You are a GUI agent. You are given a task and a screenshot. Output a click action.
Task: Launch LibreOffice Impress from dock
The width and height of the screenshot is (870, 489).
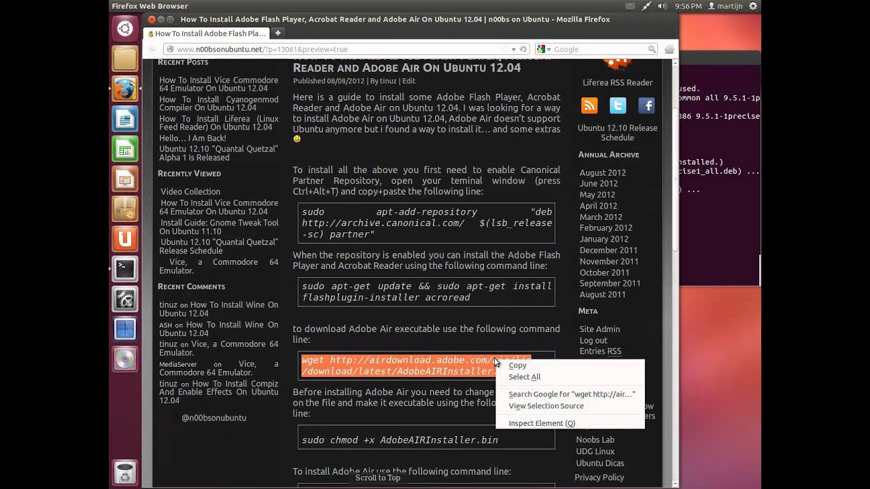click(125, 179)
